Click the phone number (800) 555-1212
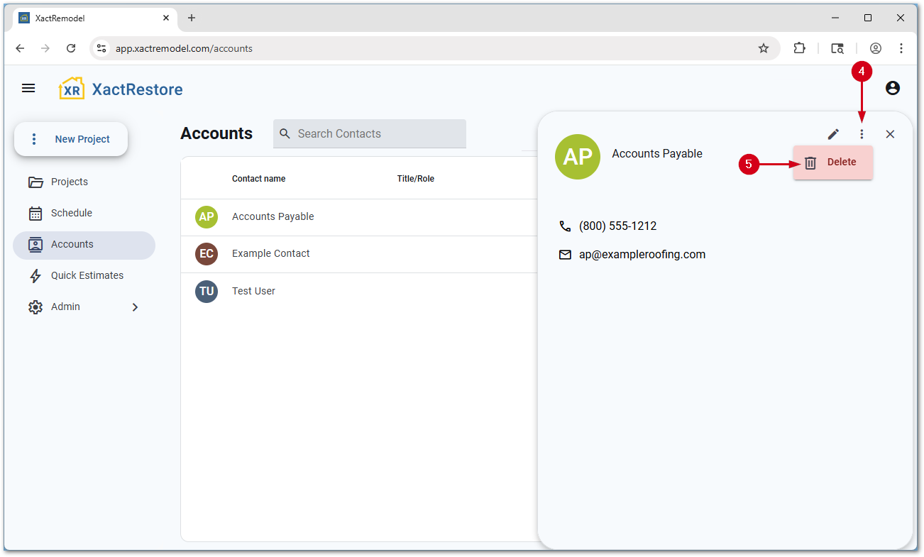The height and width of the screenshot is (557, 924). coord(617,226)
